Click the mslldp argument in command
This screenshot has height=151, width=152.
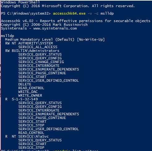pos(107,13)
